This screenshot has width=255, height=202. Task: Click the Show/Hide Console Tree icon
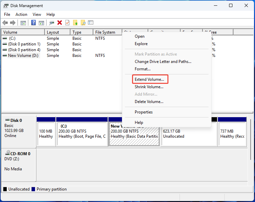[23, 23]
